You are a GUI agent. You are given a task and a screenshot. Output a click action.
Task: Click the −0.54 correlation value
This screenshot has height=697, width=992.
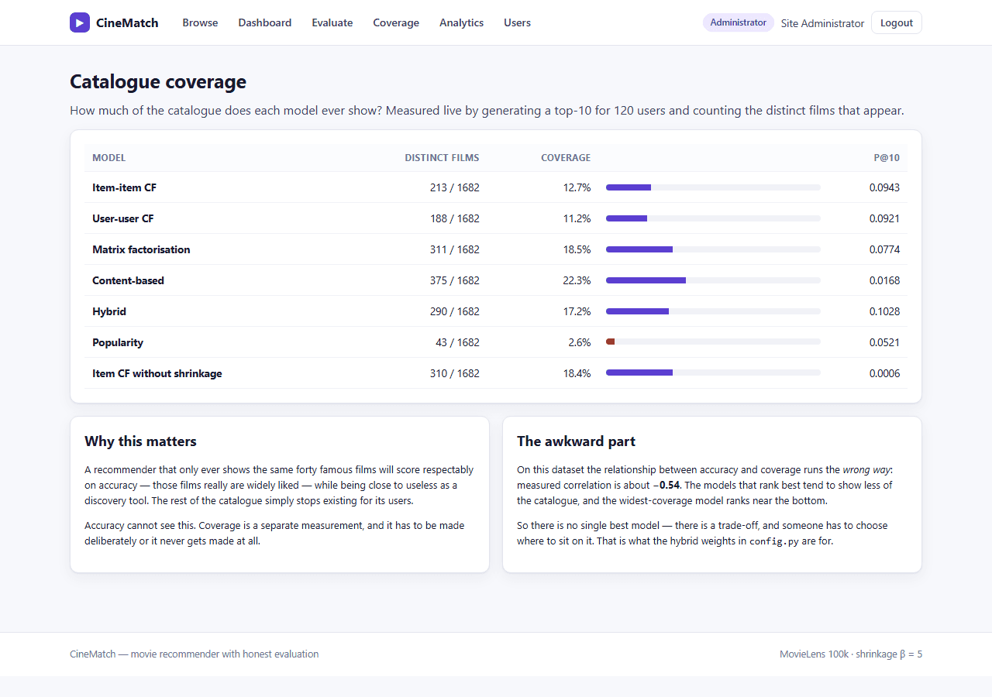tap(667, 486)
